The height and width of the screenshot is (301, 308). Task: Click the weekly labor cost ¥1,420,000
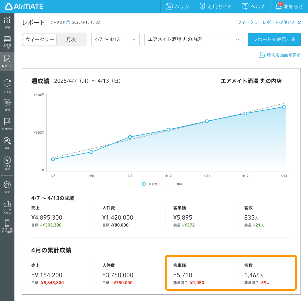tap(118, 217)
